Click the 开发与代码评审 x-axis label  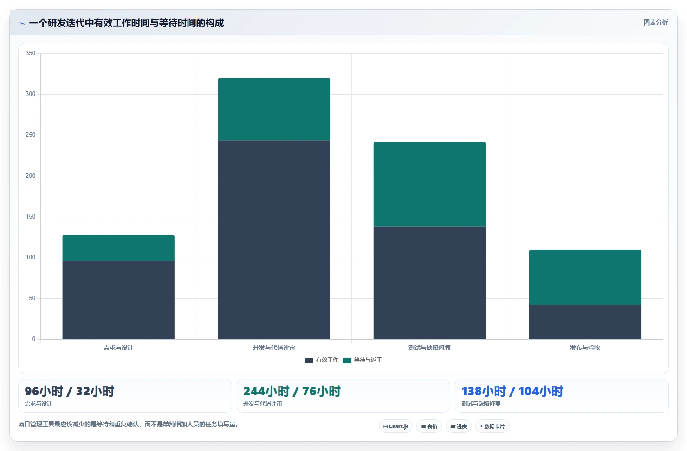(x=274, y=348)
